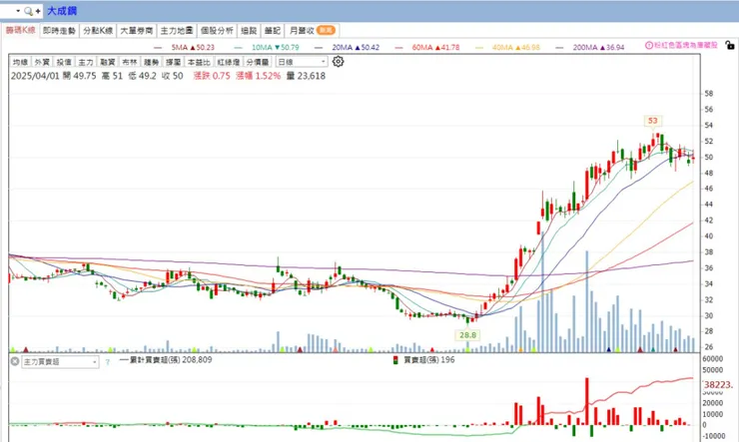739x442 pixels.
Task: Toggle the 布林 bands button
Action: pos(129,62)
